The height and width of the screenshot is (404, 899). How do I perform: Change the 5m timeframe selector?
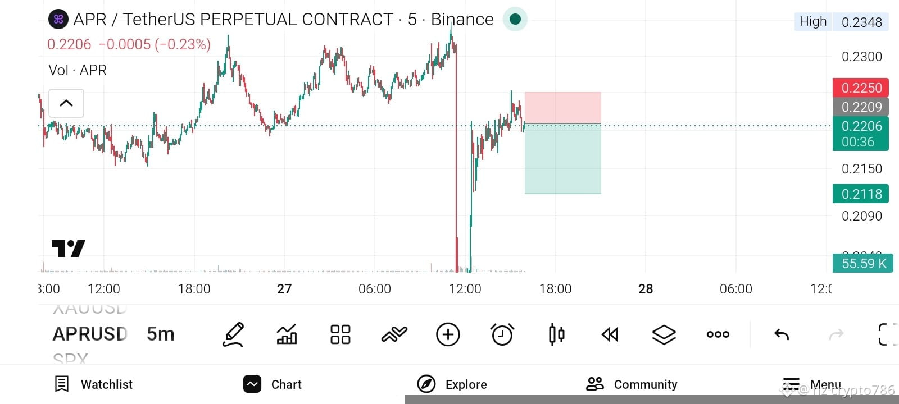pos(161,334)
